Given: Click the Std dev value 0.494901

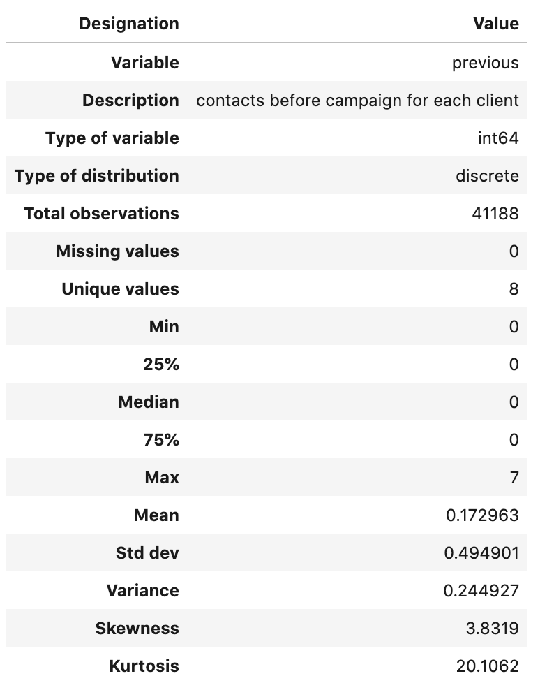Looking at the screenshot, I should (x=481, y=553).
